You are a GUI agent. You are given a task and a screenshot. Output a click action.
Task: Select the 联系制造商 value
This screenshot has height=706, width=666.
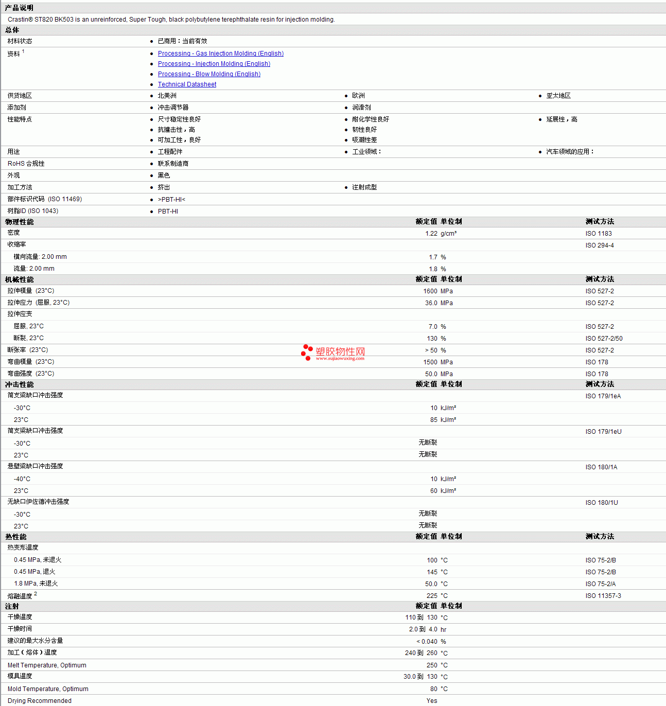pos(173,164)
